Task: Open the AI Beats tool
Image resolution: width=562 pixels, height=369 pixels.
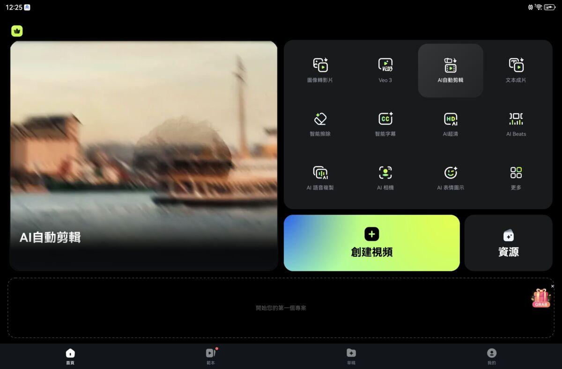Action: [516, 124]
